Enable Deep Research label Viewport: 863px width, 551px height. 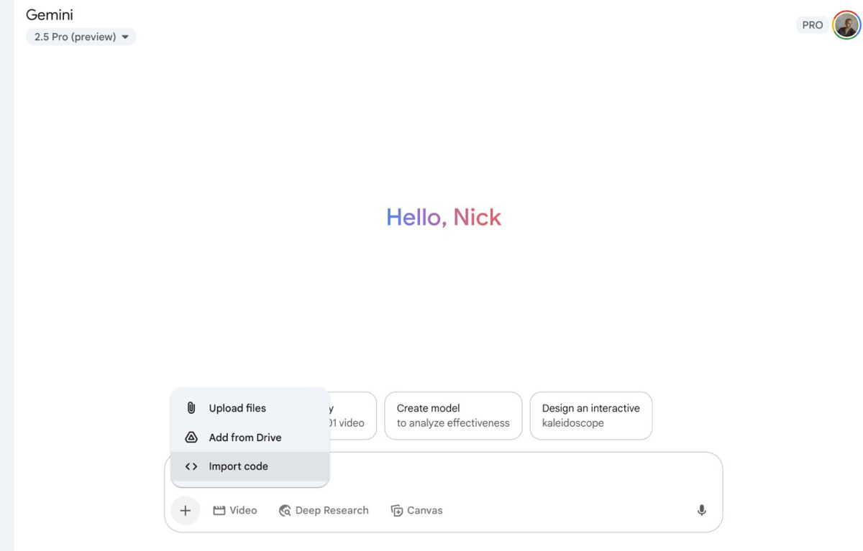coord(332,511)
